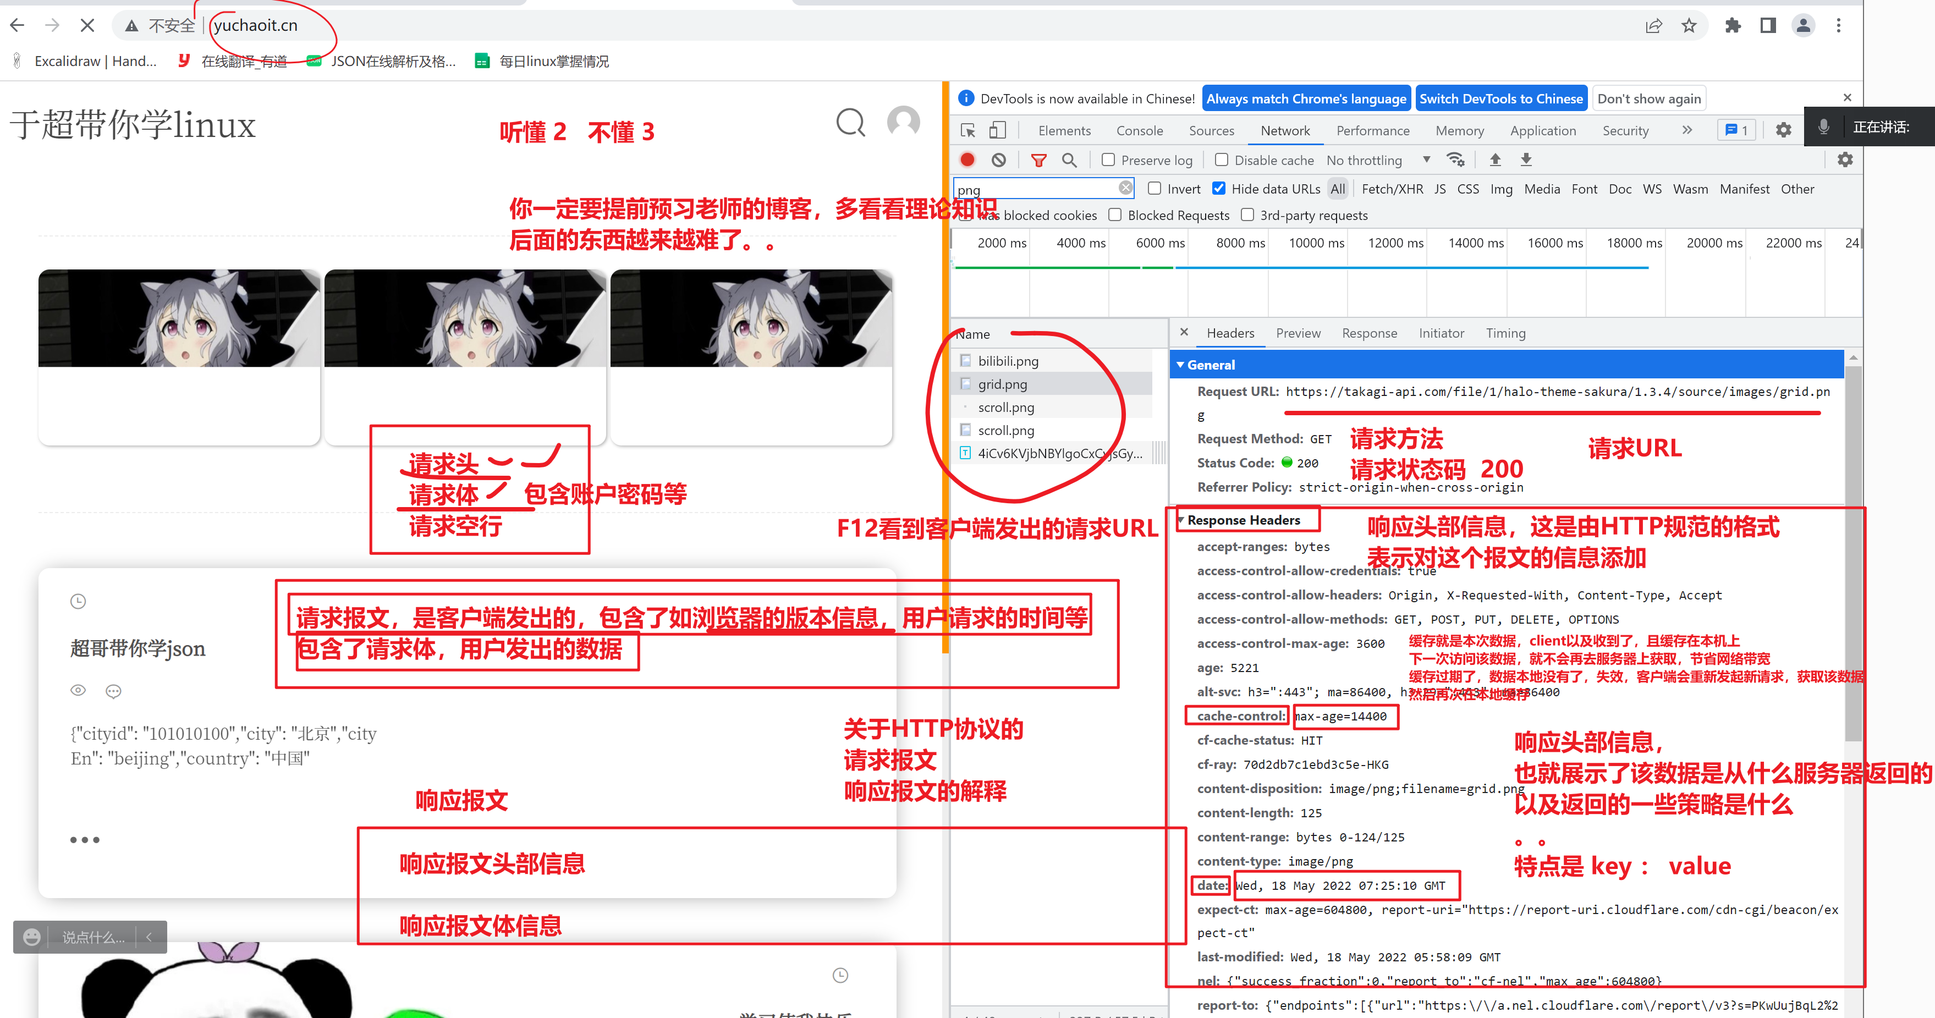Screen dimensions: 1935x1018
Task: Open the No throttling dropdown
Action: point(1378,160)
